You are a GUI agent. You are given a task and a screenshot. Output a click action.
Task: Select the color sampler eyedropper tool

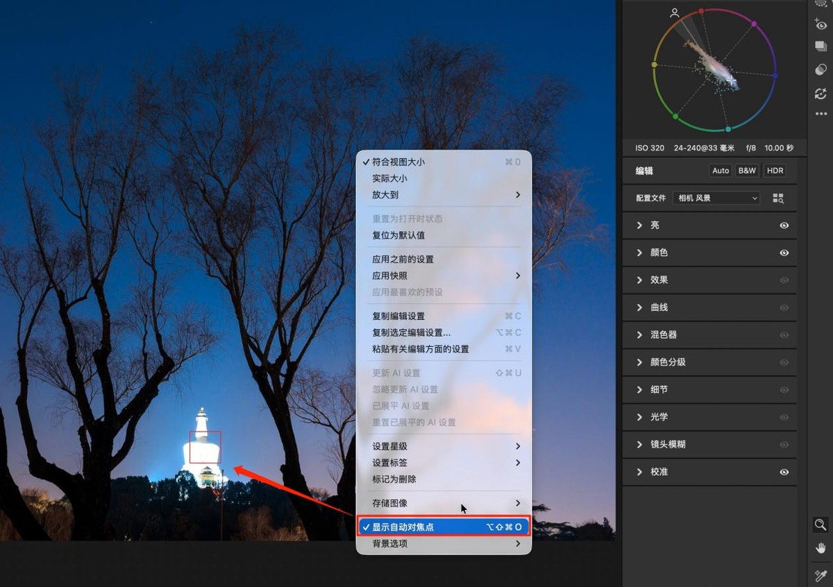pos(821,576)
